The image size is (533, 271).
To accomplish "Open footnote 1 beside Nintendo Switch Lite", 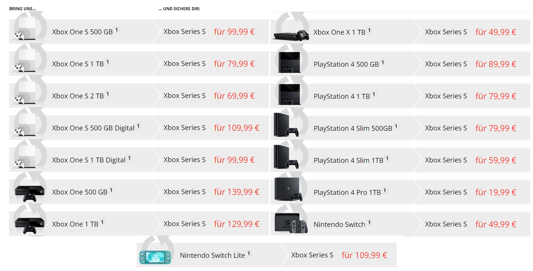I will coord(249,253).
